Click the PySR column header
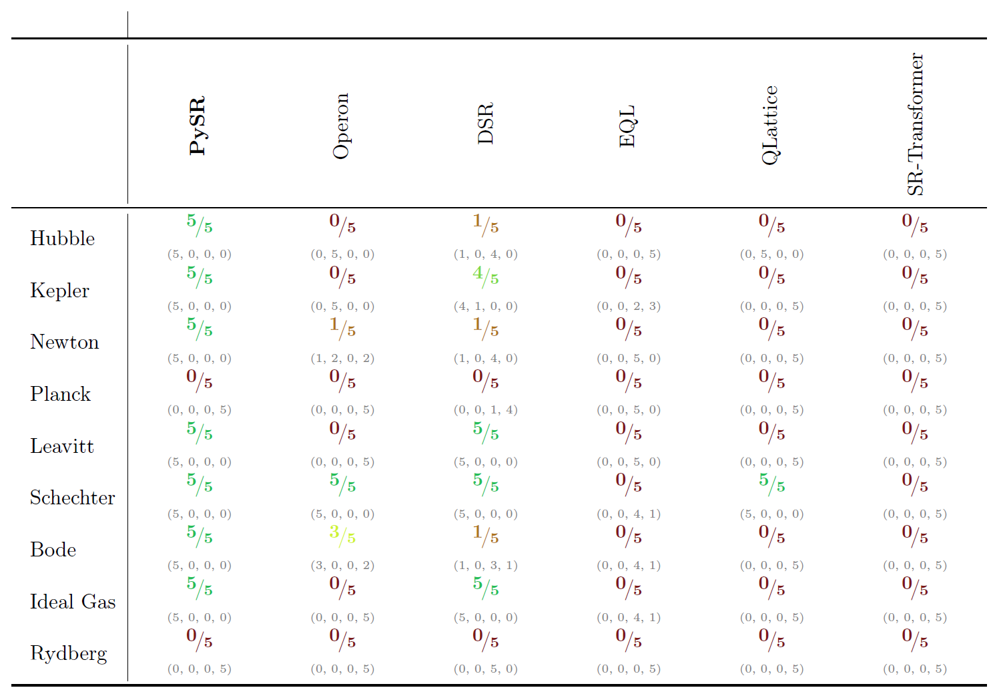 (x=198, y=126)
